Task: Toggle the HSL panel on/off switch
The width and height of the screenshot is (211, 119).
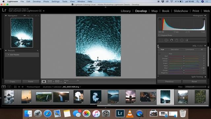Action: pyautogui.click(x=158, y=46)
